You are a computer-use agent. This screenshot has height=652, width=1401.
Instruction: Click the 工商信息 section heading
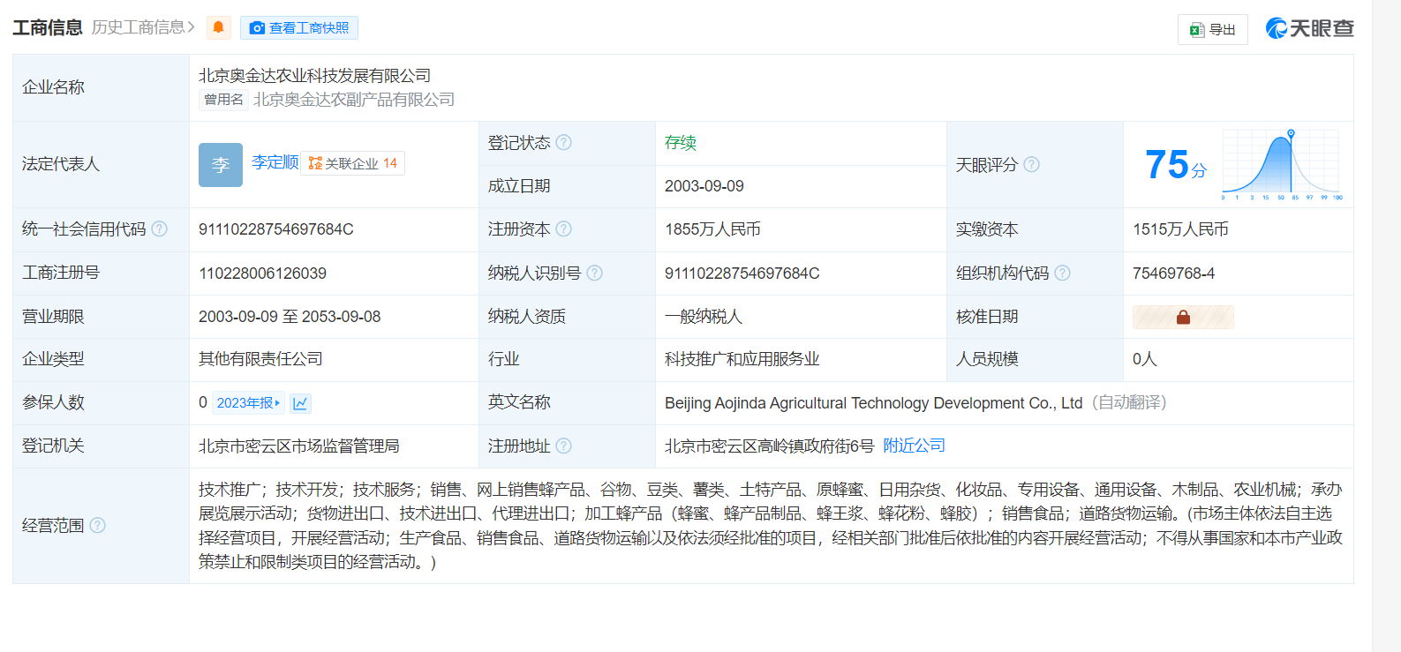point(48,28)
